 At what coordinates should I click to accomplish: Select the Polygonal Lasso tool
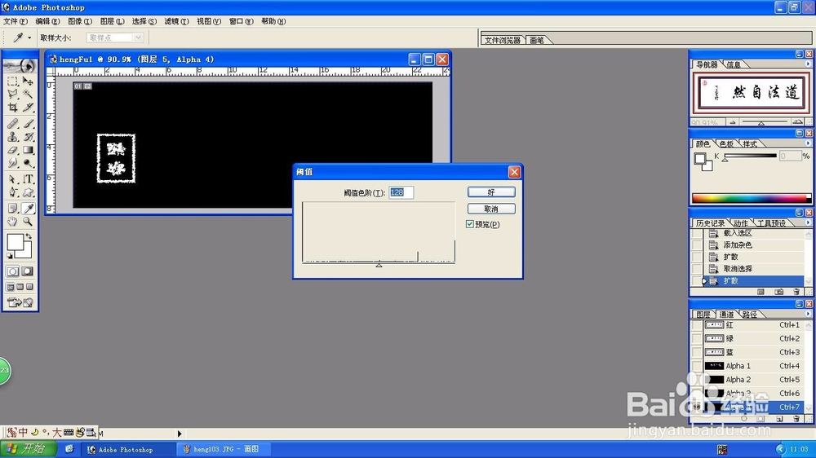(x=12, y=94)
